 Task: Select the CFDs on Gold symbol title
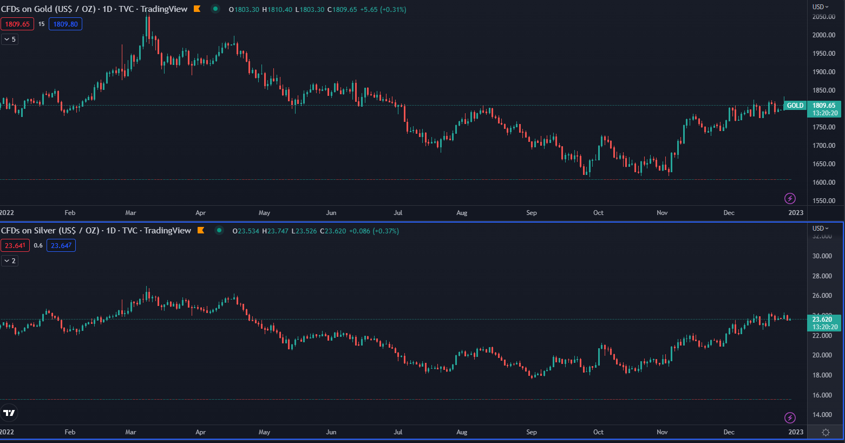point(94,9)
